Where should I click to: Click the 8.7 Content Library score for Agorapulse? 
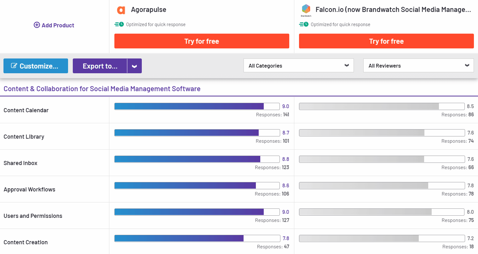pyautogui.click(x=286, y=133)
